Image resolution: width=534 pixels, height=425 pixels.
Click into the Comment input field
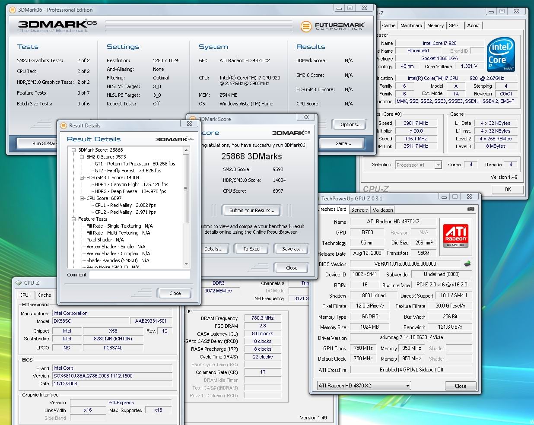pyautogui.click(x=140, y=275)
